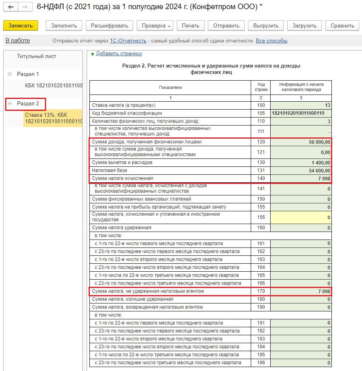Click the unwithheld tax field for line 170
This screenshot has width=362, height=371.
click(x=301, y=291)
